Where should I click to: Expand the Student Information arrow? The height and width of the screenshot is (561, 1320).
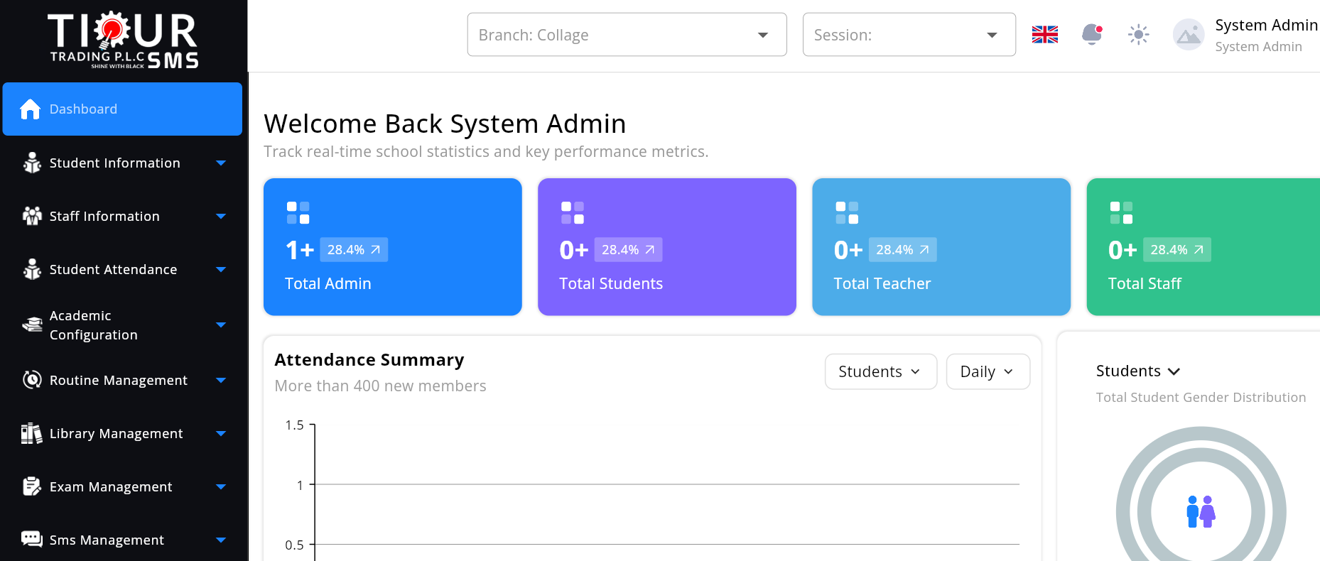click(x=221, y=163)
